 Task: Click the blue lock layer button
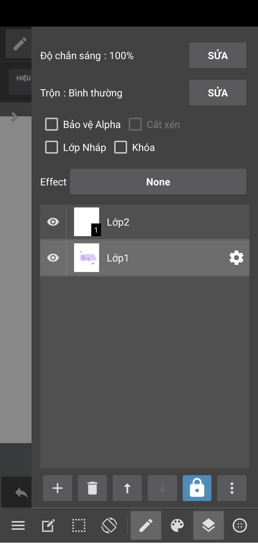coord(197,488)
